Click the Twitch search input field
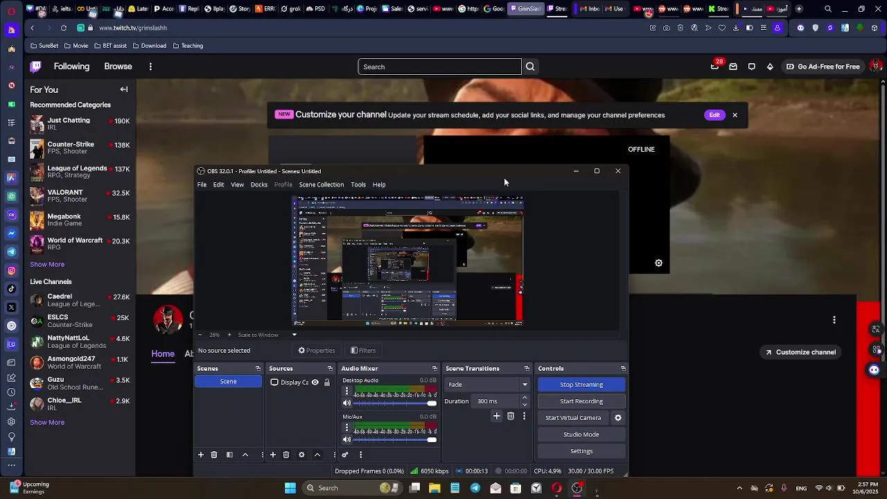This screenshot has height=499, width=887. (x=439, y=67)
